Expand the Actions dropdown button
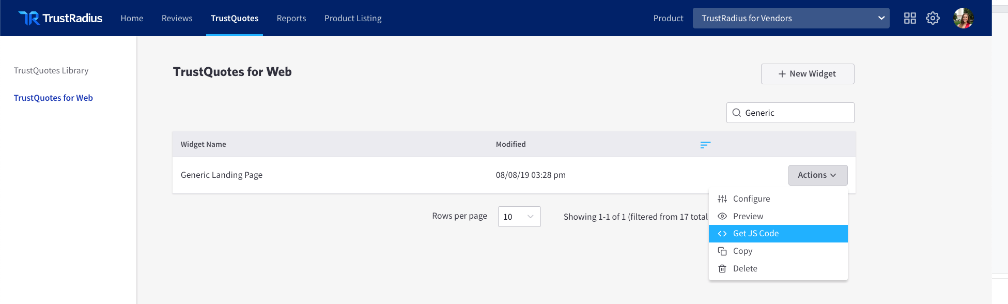 click(x=818, y=175)
